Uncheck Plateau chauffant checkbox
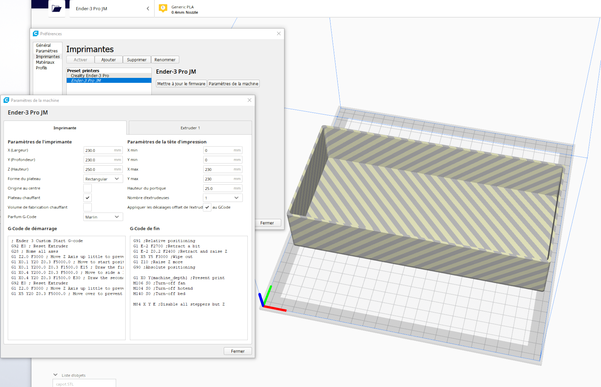Image resolution: width=601 pixels, height=387 pixels. click(88, 198)
